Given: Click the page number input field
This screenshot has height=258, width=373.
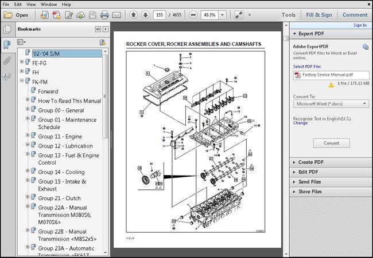Looking at the screenshot, I should tap(160, 15).
